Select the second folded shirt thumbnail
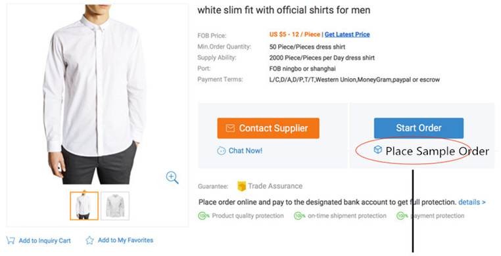The width and height of the screenshot is (501, 256). click(115, 206)
